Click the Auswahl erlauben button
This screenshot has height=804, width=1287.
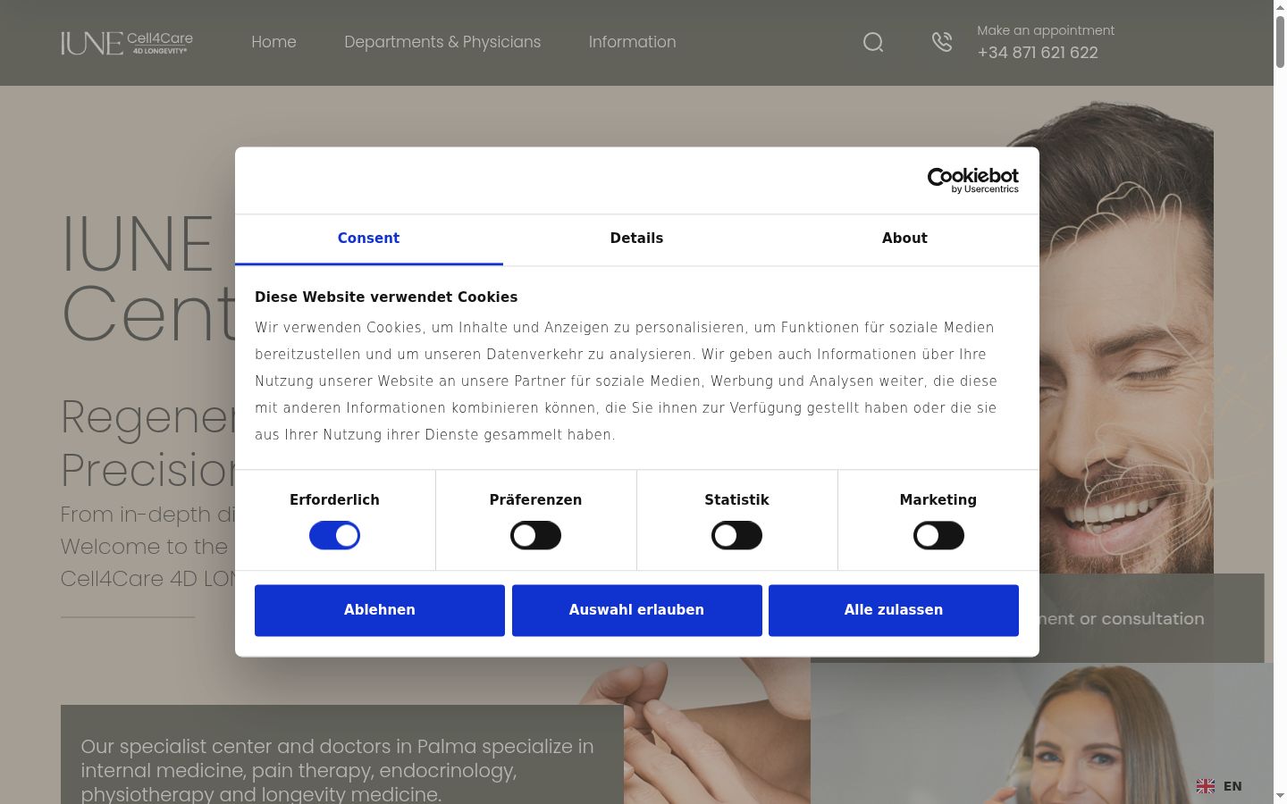[636, 610]
